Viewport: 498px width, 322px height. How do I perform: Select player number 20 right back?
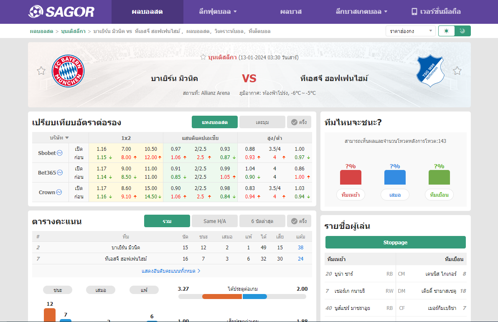pyautogui.click(x=360, y=274)
